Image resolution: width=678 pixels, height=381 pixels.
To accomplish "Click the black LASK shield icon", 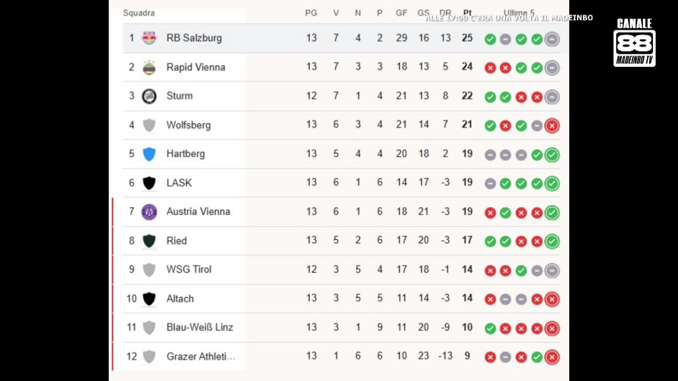I will point(149,183).
